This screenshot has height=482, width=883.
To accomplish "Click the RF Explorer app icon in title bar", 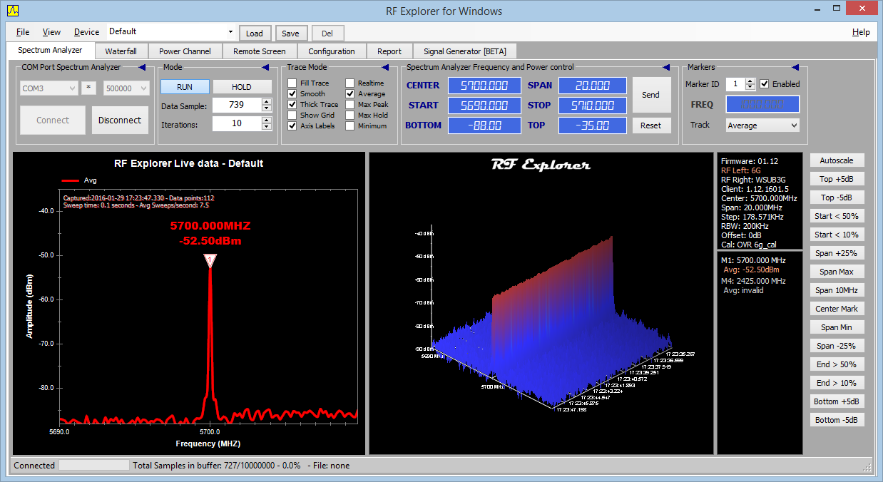I will click(13, 10).
